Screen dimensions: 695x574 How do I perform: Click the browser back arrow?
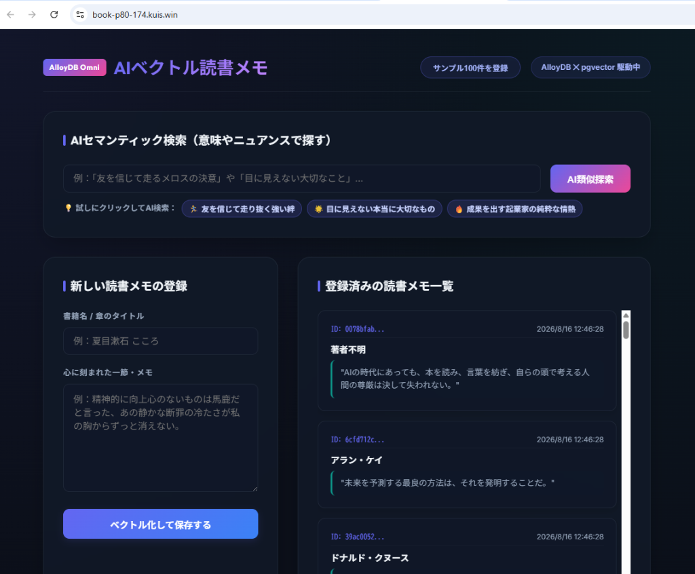(11, 15)
